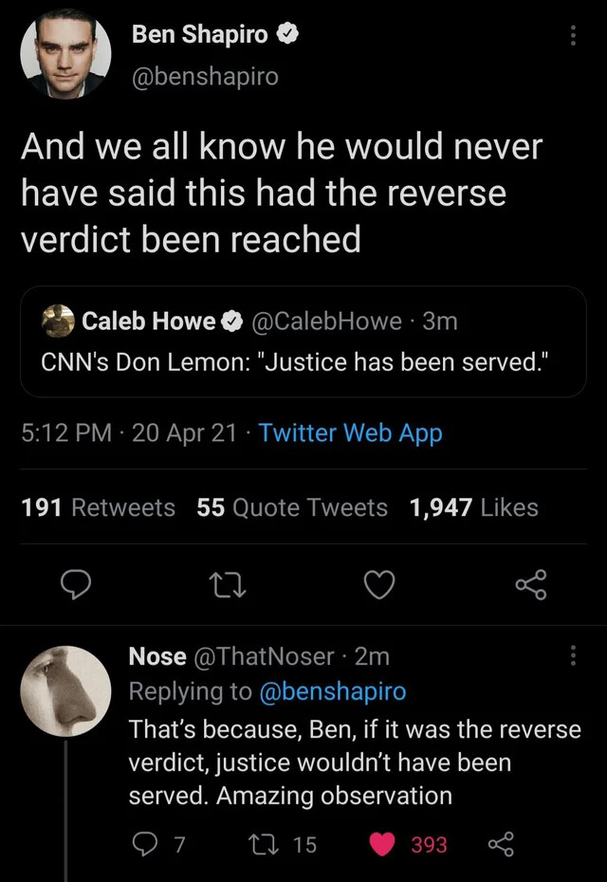Share the Nose reply

coord(499,844)
